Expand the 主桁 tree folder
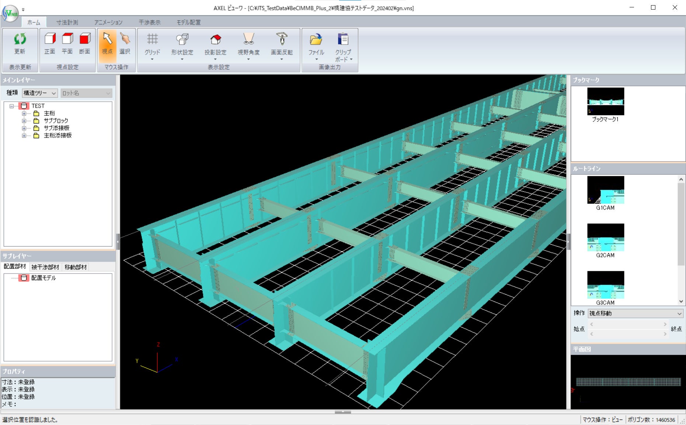This screenshot has width=686, height=425. 24,114
